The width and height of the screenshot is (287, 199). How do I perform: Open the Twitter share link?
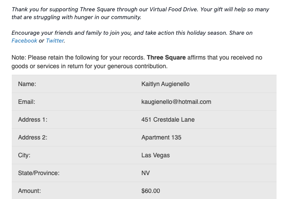coord(55,41)
